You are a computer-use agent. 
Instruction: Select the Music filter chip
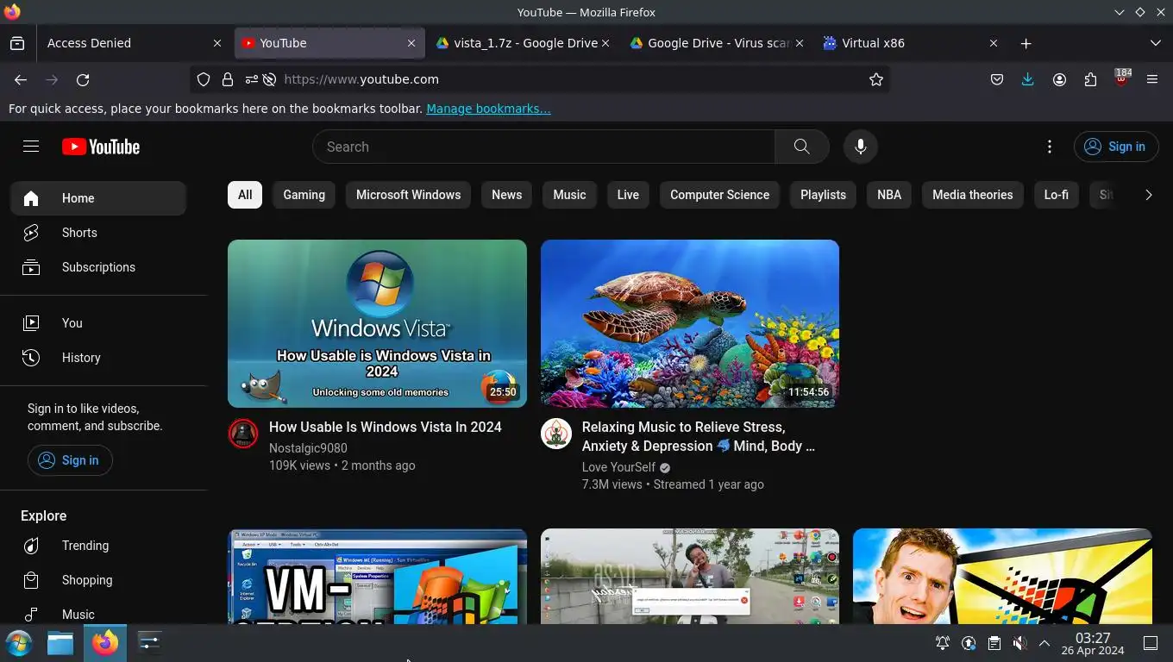[569, 195]
